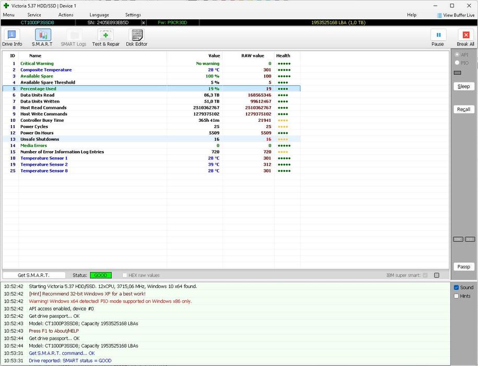Open the Settings menu
This screenshot has width=478, height=366.
133,15
